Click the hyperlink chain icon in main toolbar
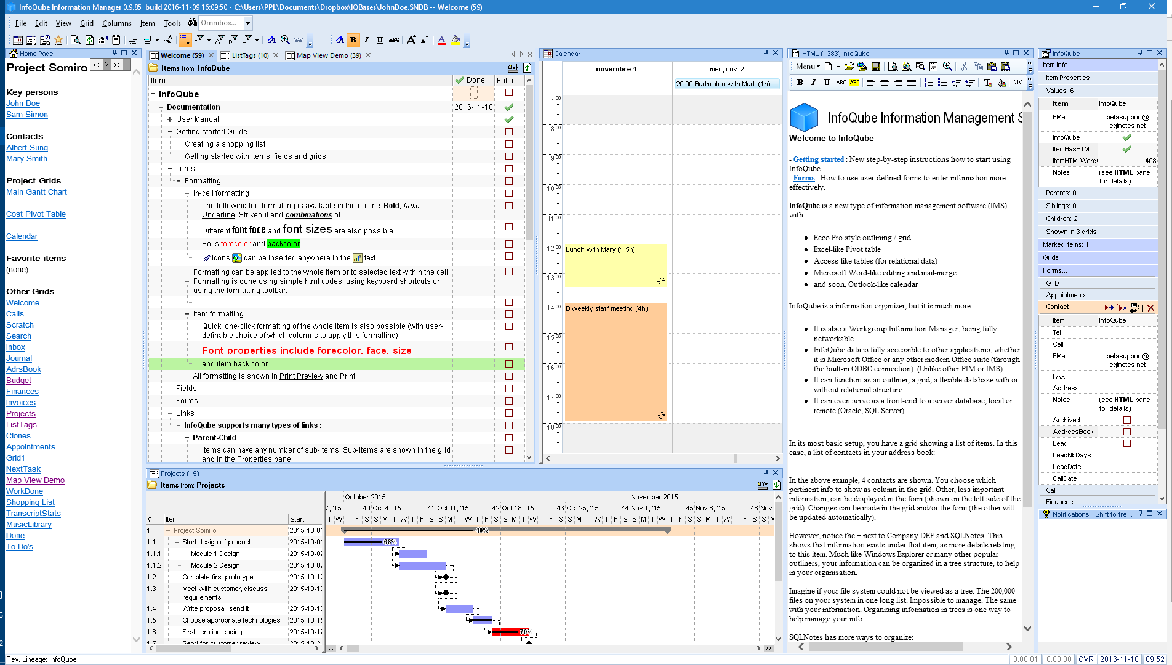1172x665 pixels. click(299, 40)
